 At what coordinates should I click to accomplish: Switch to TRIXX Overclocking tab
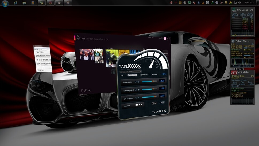pos(132,75)
